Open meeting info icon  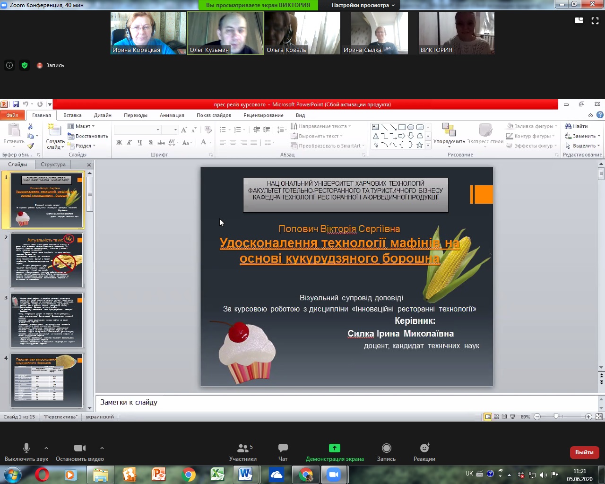point(9,65)
